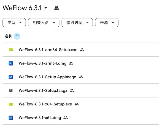This screenshot has height=137, width=159.
Task: Expand the WeFlow 6.3.1 folder menu arrow
Action: (x=46, y=8)
